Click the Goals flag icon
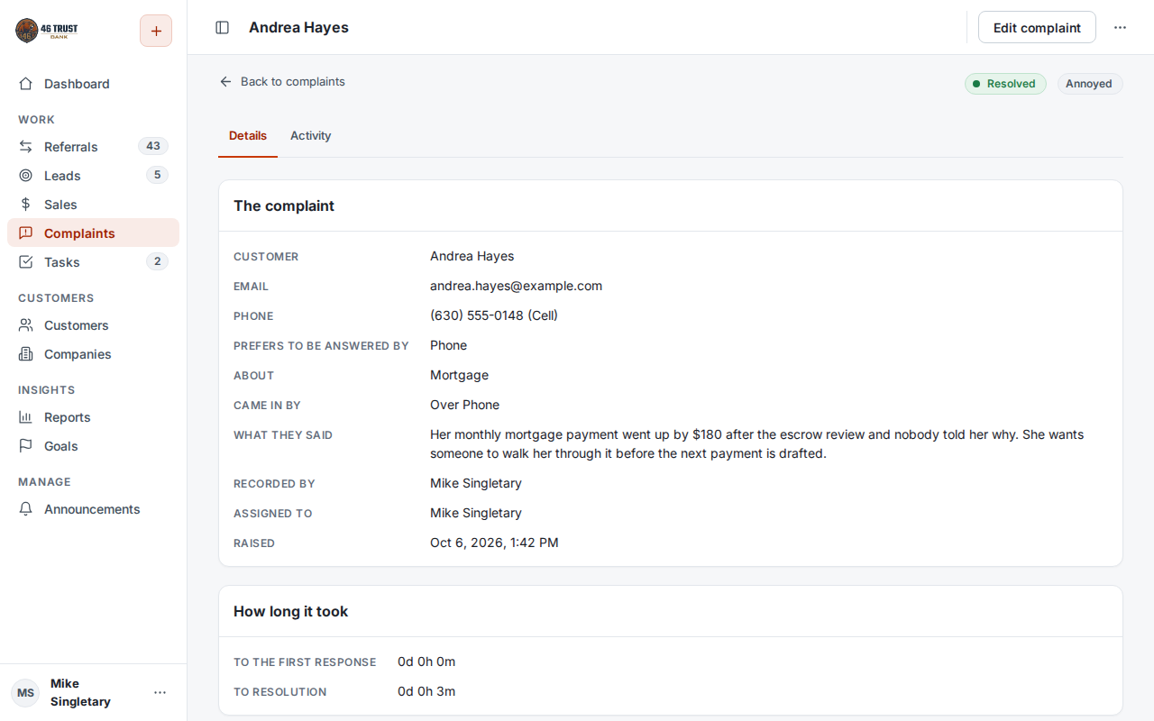 point(26,446)
